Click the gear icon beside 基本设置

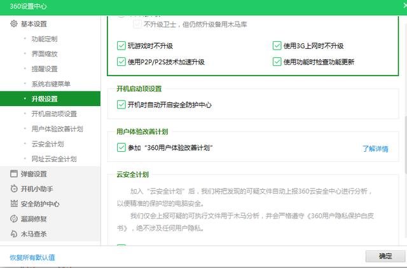14,24
